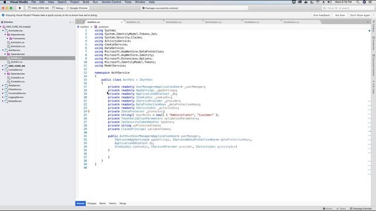Screen dimensions: 376x211
Task: Click the Solution pad header icon
Action: click(2, 22)
